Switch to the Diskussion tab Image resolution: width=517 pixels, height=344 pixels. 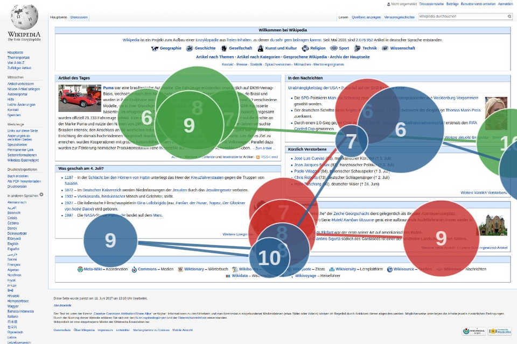pyautogui.click(x=79, y=17)
